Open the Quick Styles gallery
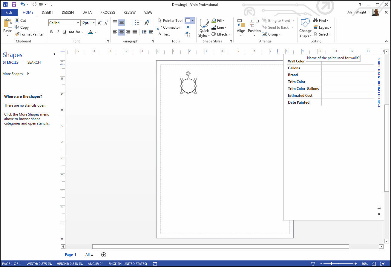391x267 pixels. (x=204, y=28)
